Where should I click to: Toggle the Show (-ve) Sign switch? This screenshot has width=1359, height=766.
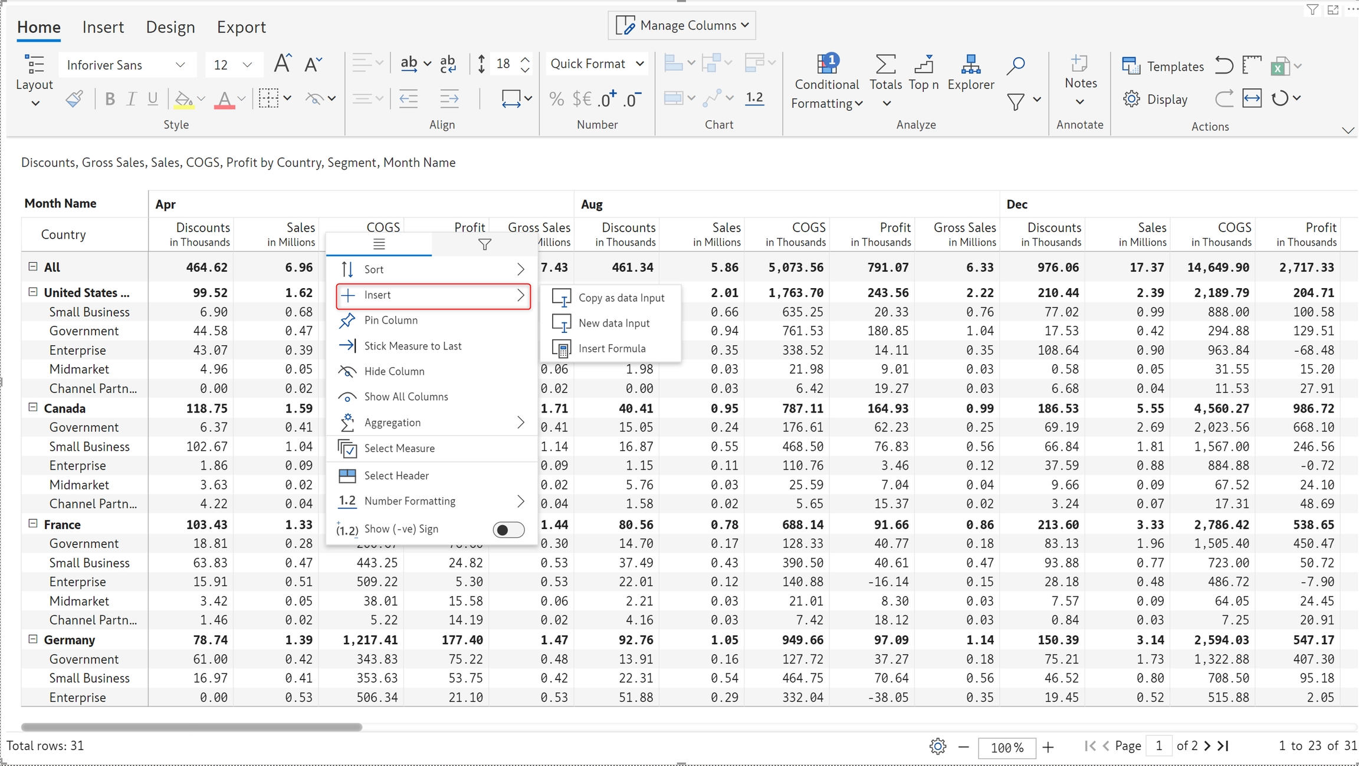[x=508, y=529]
